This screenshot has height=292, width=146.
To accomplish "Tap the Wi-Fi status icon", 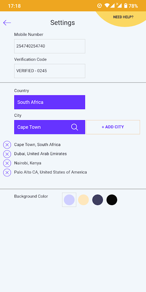I will (x=107, y=6).
